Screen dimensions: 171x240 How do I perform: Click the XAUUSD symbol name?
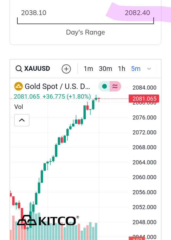tap(37, 69)
